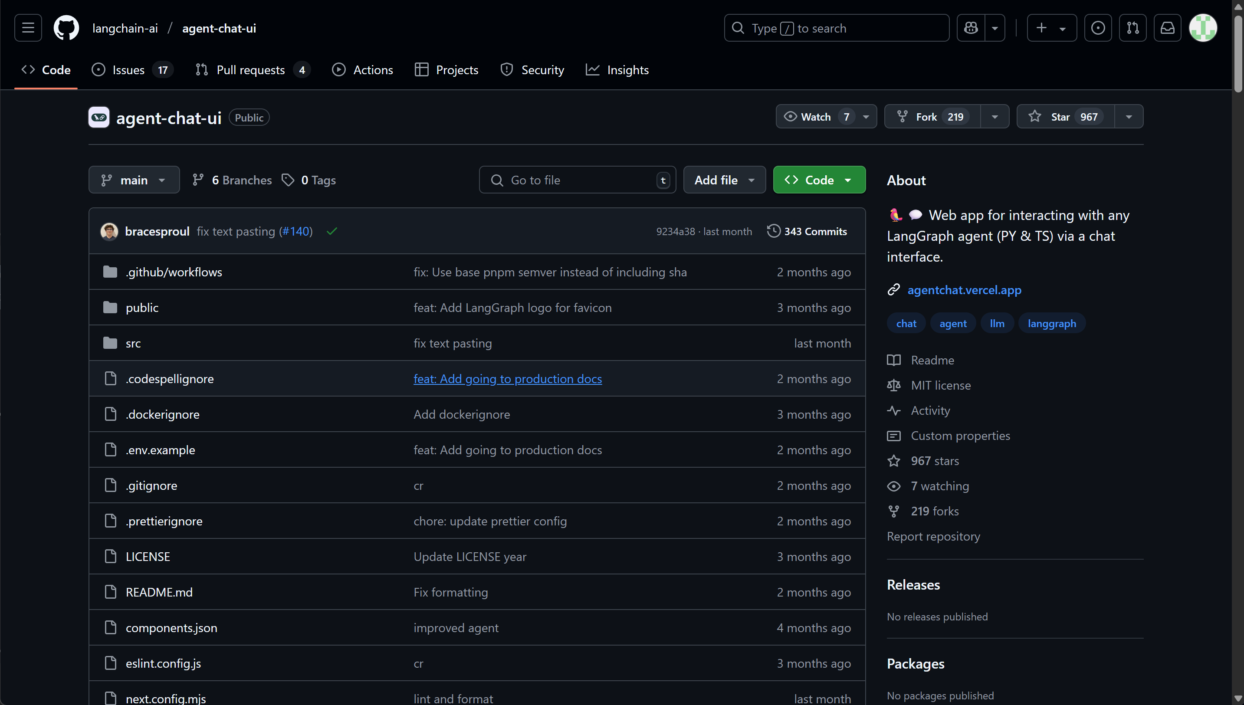Viewport: 1244px width, 705px height.
Task: Star the repository
Action: pos(1065,117)
